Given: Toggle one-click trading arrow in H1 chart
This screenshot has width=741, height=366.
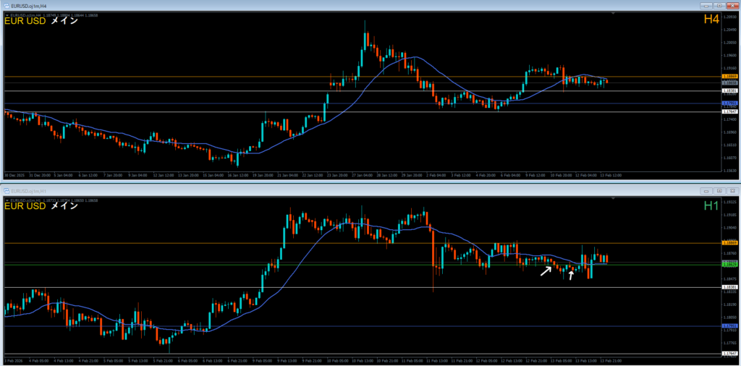Looking at the screenshot, I should 6,200.
